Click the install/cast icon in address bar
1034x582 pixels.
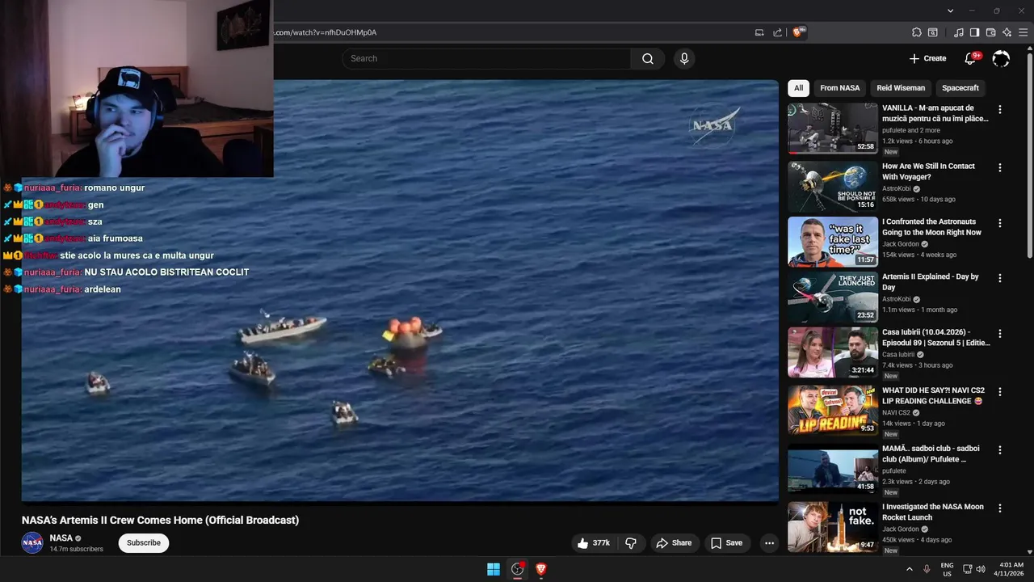(x=759, y=32)
